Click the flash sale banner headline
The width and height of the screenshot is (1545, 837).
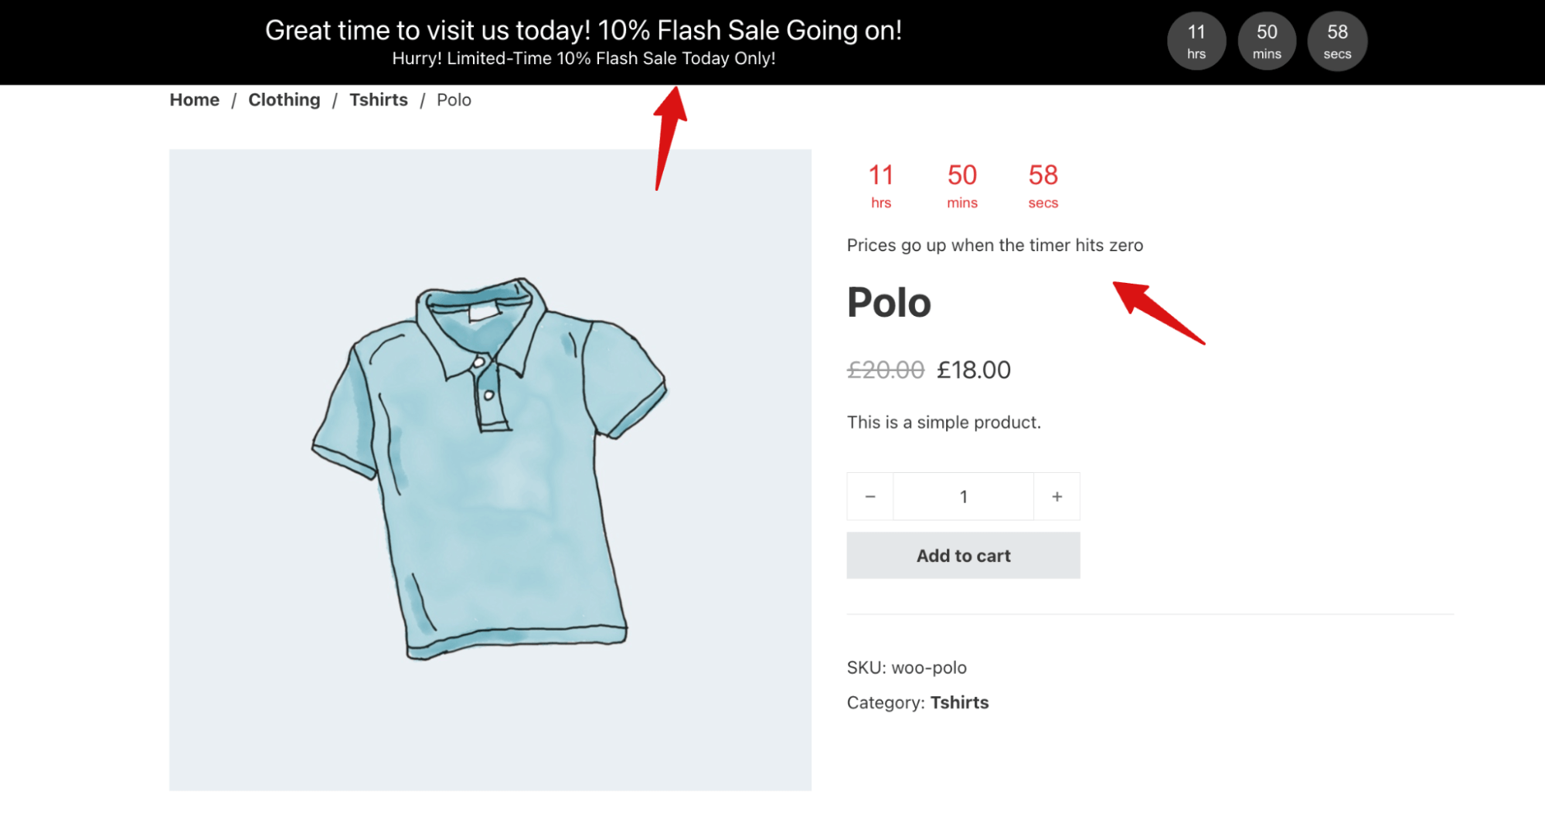(x=584, y=30)
